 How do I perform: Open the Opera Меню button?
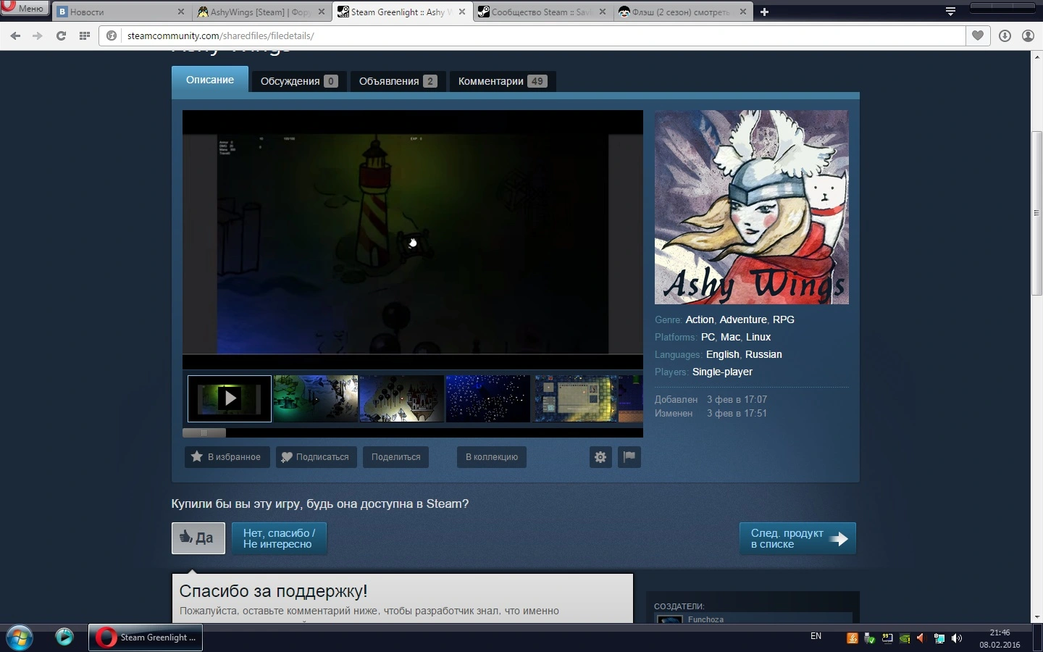pos(25,8)
